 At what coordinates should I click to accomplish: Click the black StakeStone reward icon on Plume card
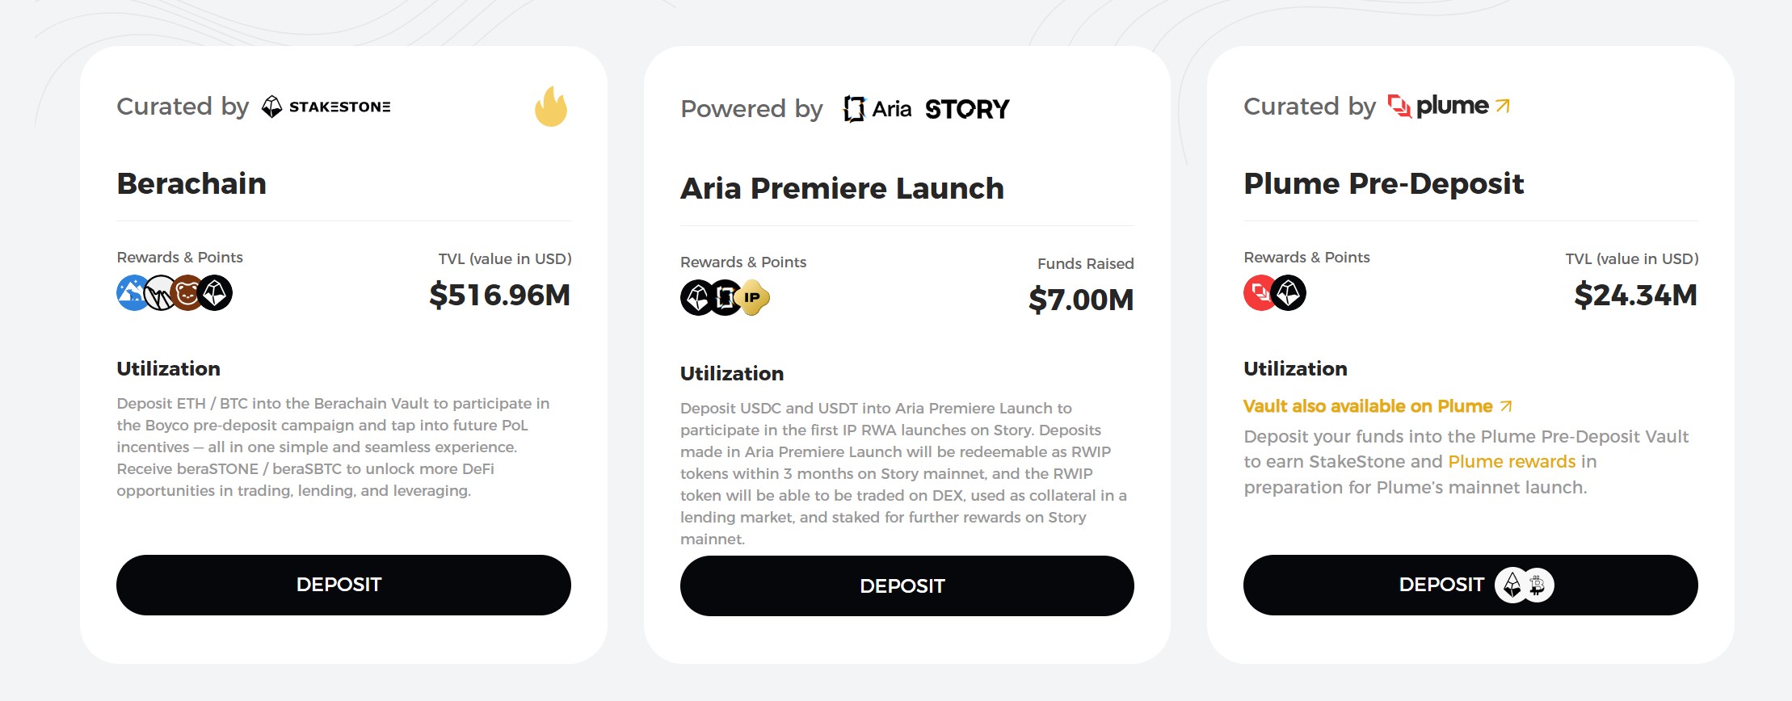click(x=1289, y=293)
